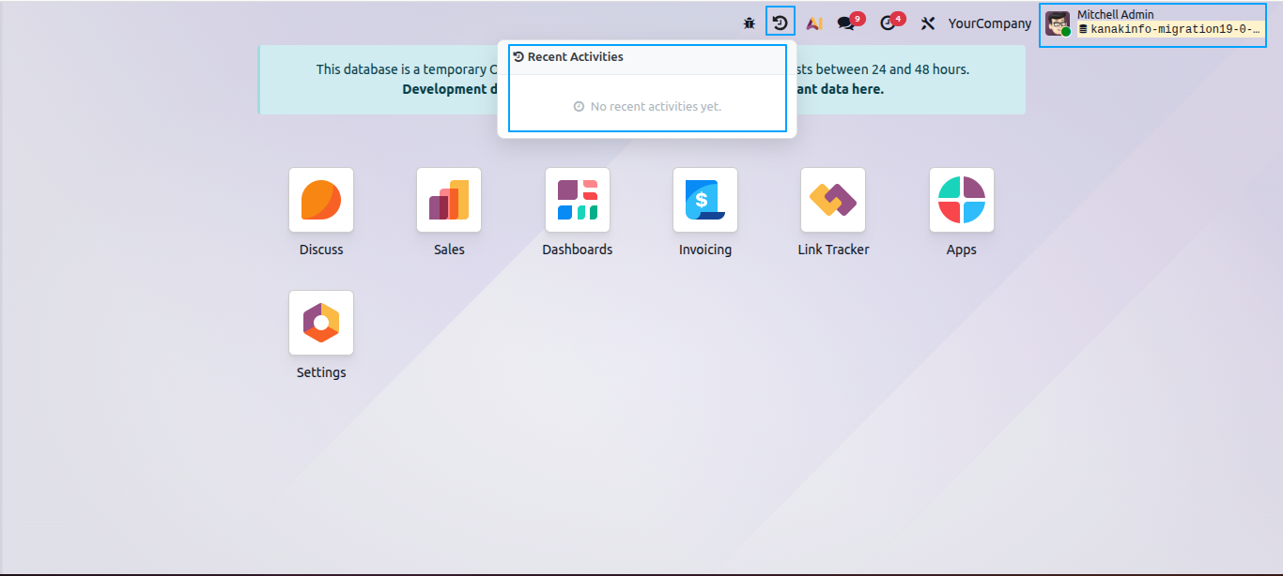Select the YourCompany company switcher
Image resolution: width=1283 pixels, height=576 pixels.
[x=990, y=23]
